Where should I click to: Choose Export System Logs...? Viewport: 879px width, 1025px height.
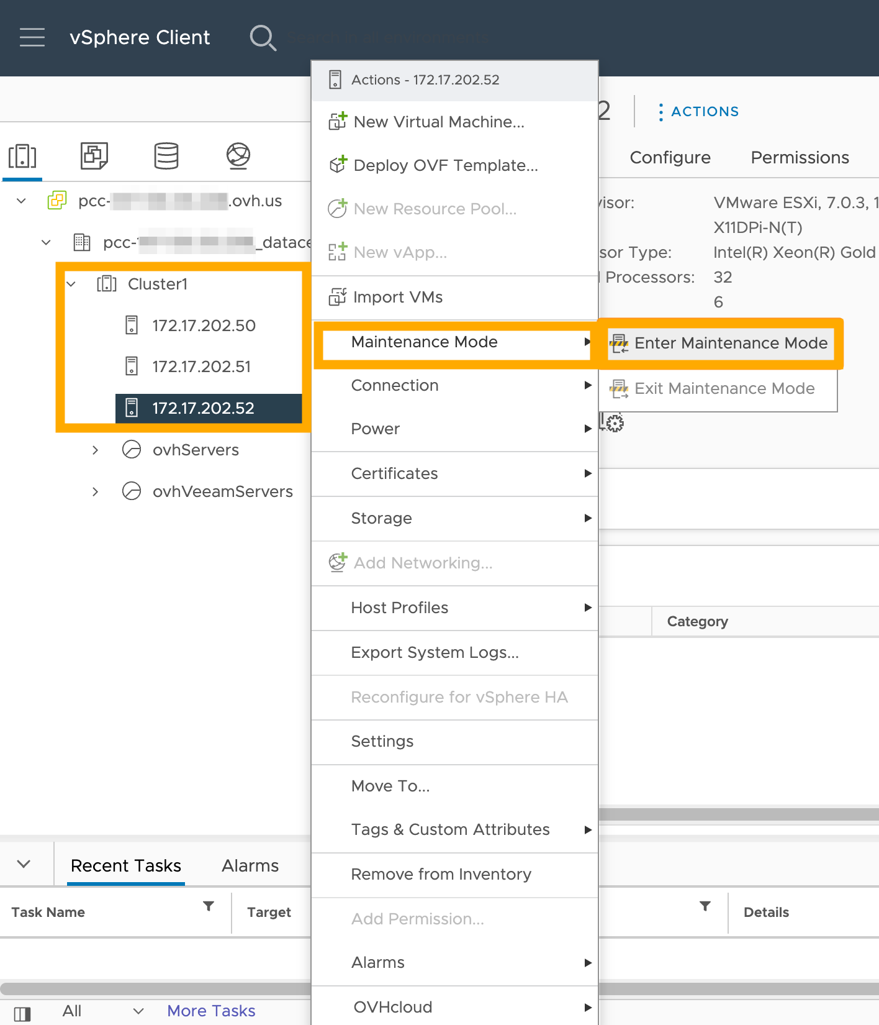tap(454, 652)
